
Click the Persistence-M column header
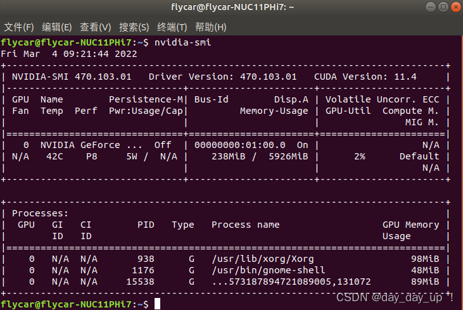[x=146, y=99]
